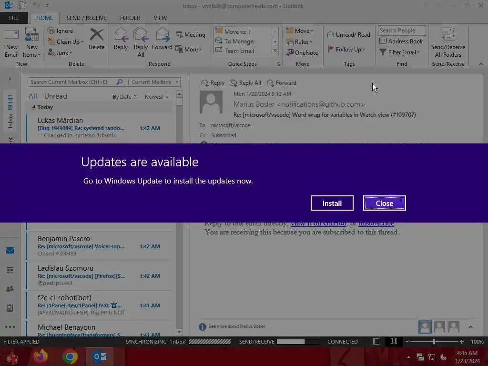This screenshot has height=366, width=488.
Task: Show All messages filter
Action: pos(33,96)
